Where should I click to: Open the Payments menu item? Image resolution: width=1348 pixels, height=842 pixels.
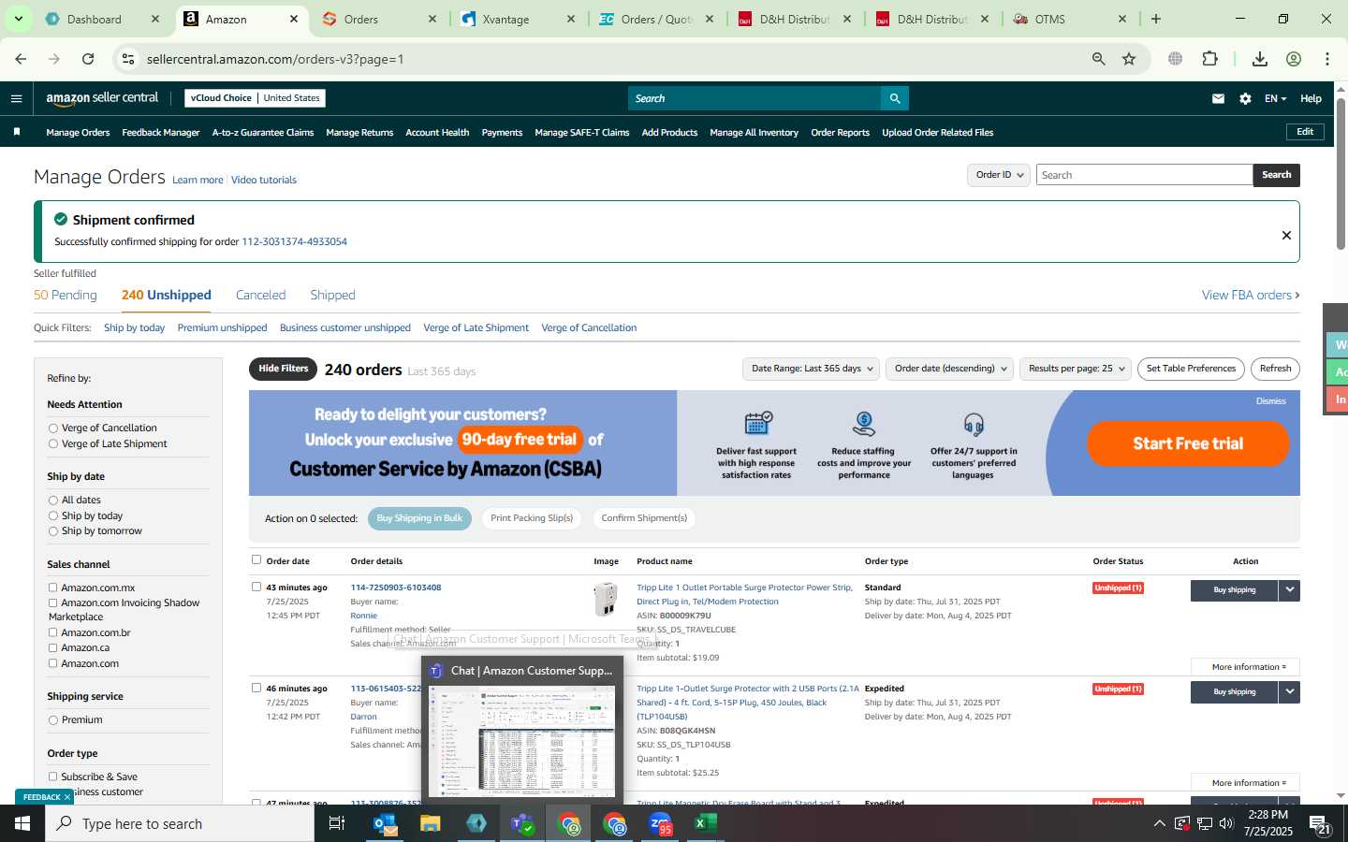(502, 133)
